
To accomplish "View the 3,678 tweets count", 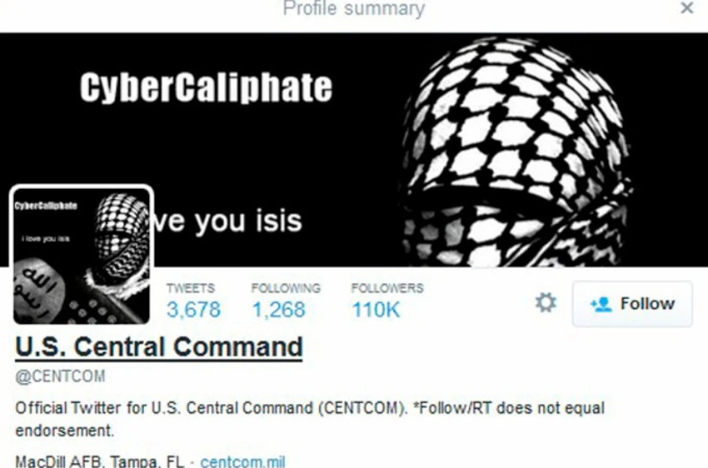I will (193, 310).
